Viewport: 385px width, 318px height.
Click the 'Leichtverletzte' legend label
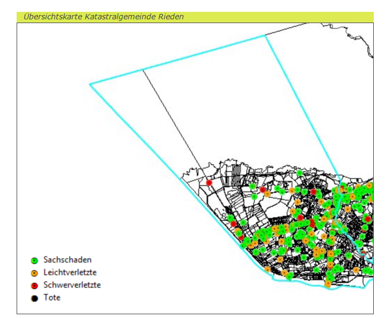(70, 272)
